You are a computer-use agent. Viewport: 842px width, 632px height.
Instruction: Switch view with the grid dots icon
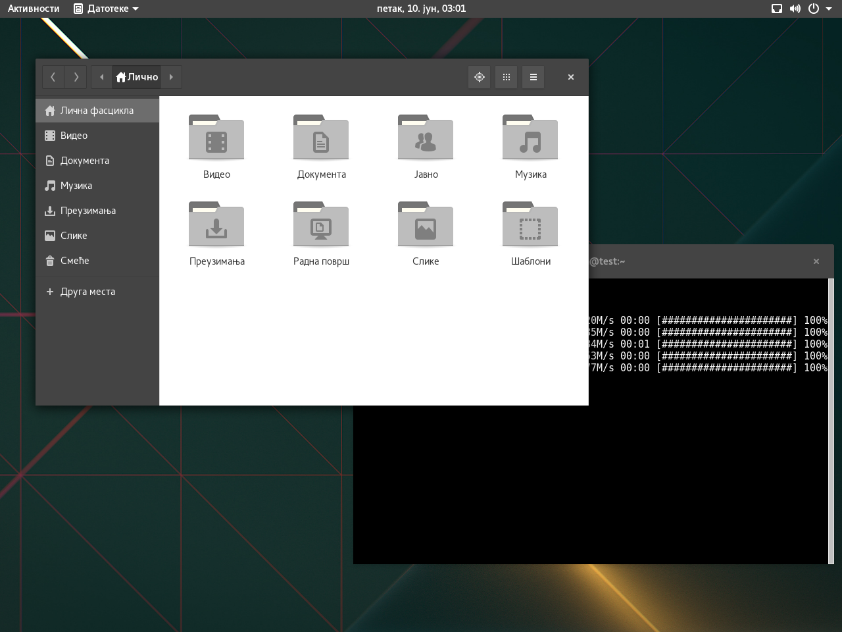point(507,77)
